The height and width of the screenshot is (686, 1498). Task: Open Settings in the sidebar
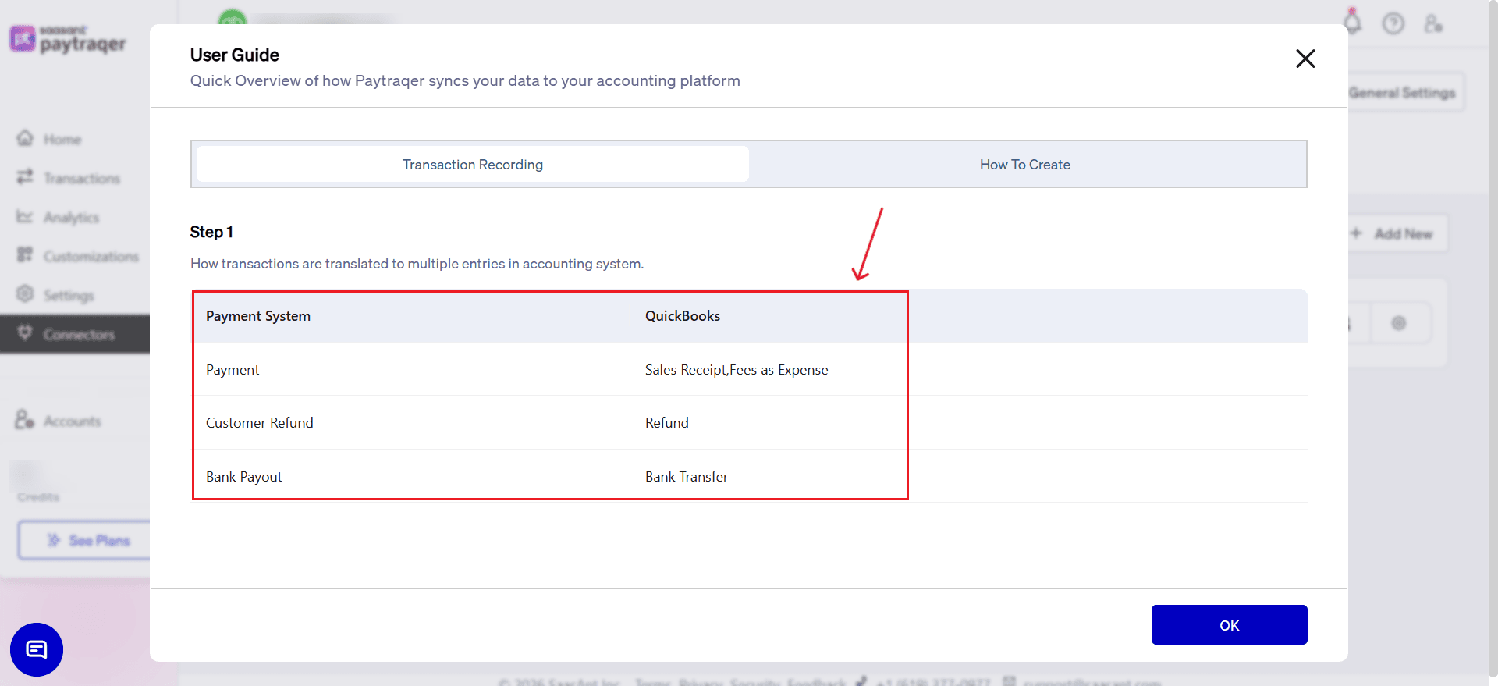pos(69,296)
